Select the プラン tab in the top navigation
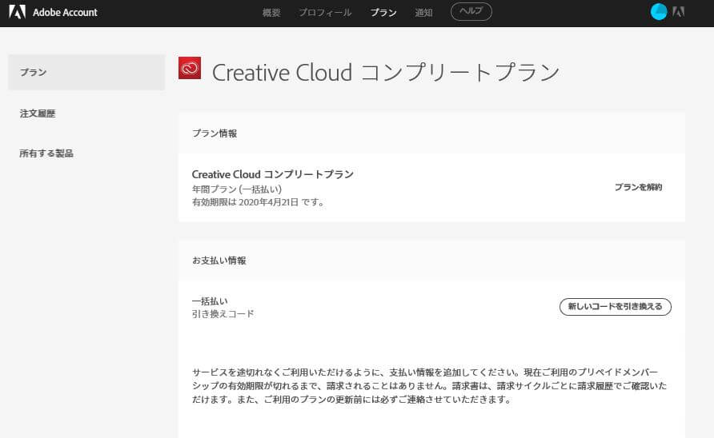 point(383,13)
